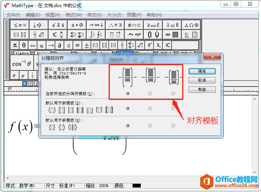Switch to the Algebra tab
Image resolution: width=261 pixels, height=192 pixels.
[x=22, y=53]
